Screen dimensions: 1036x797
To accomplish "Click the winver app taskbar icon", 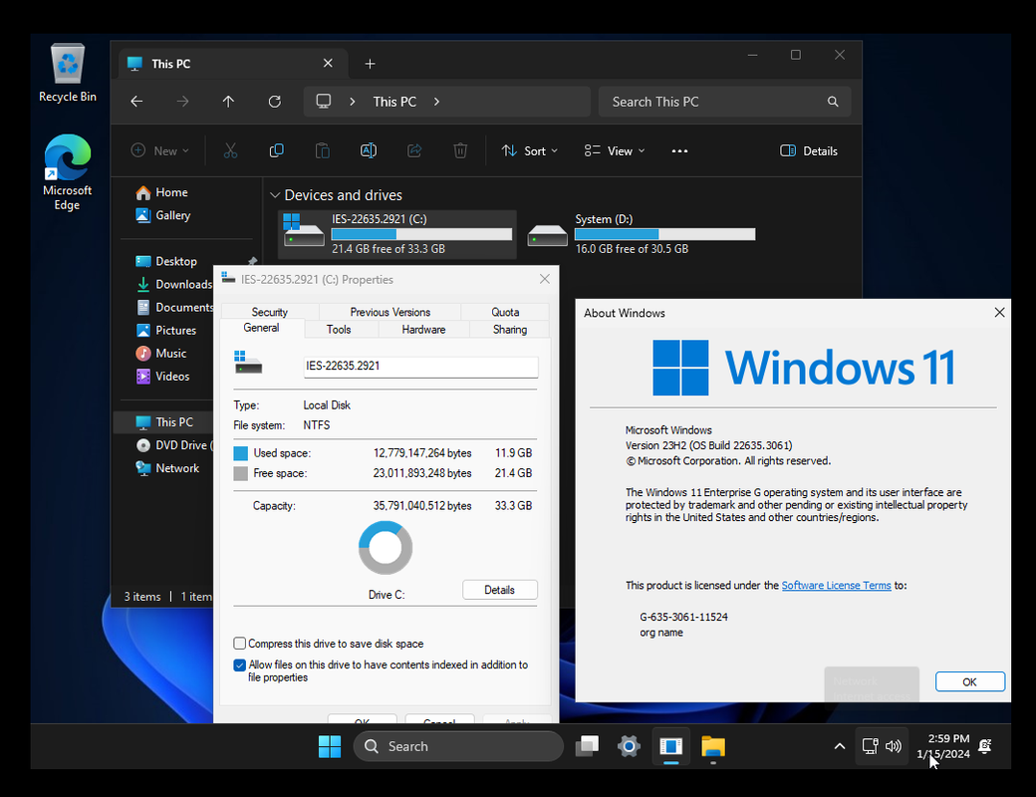I will pyautogui.click(x=670, y=747).
